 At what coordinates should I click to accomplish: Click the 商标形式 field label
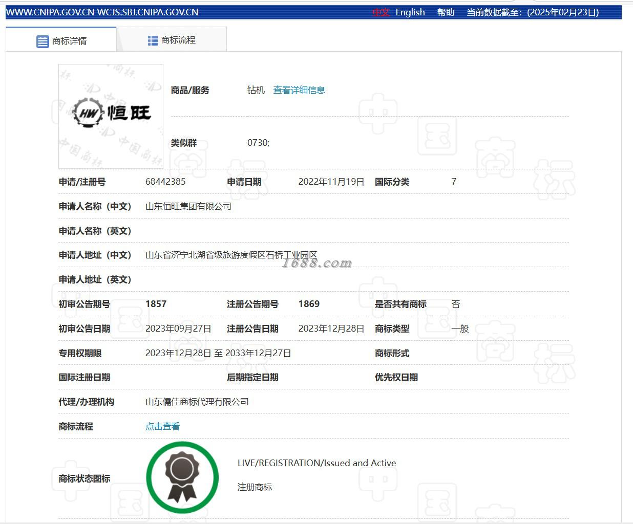(392, 353)
